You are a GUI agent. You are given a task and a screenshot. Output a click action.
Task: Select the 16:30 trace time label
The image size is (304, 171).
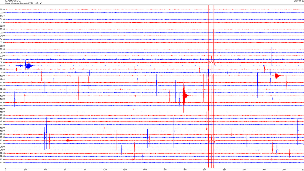point(2,118)
